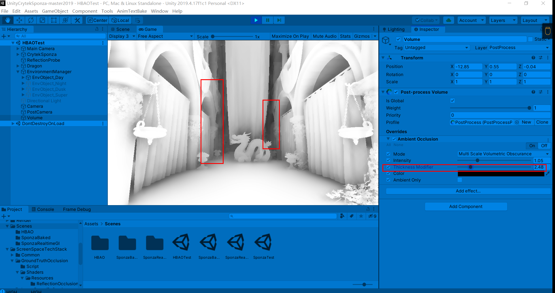Click the Priority input field
555x293 pixels.
coord(500,115)
